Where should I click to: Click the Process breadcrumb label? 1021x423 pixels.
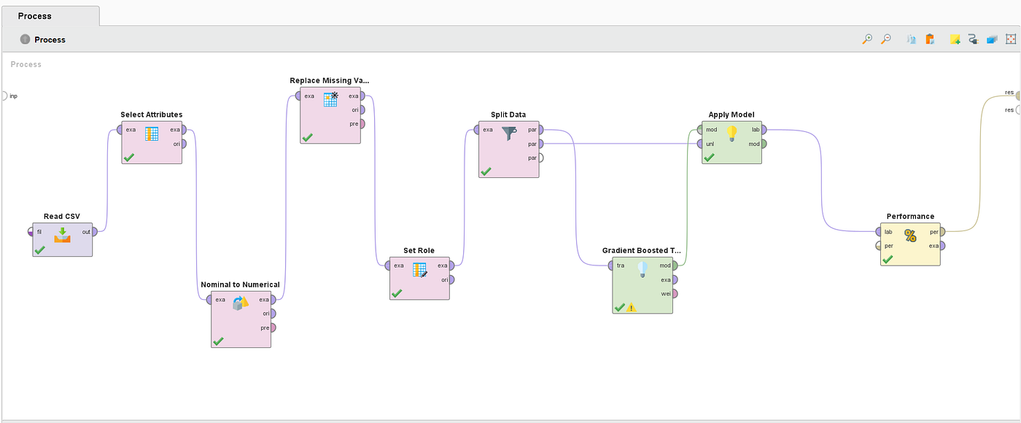coord(50,39)
